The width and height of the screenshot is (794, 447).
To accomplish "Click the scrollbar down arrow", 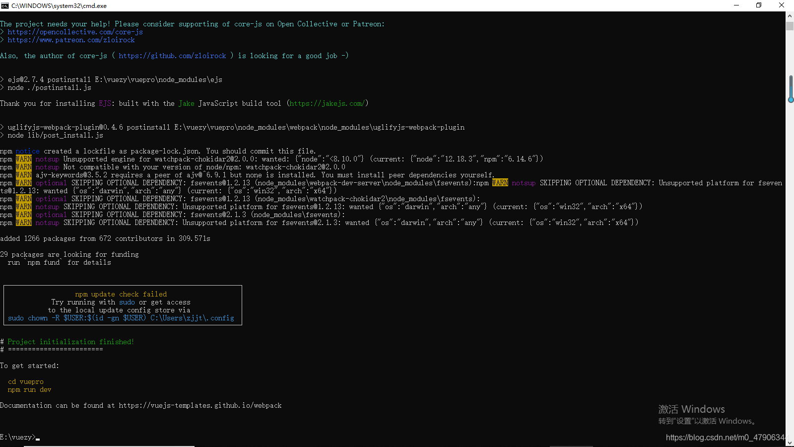I will 790,443.
